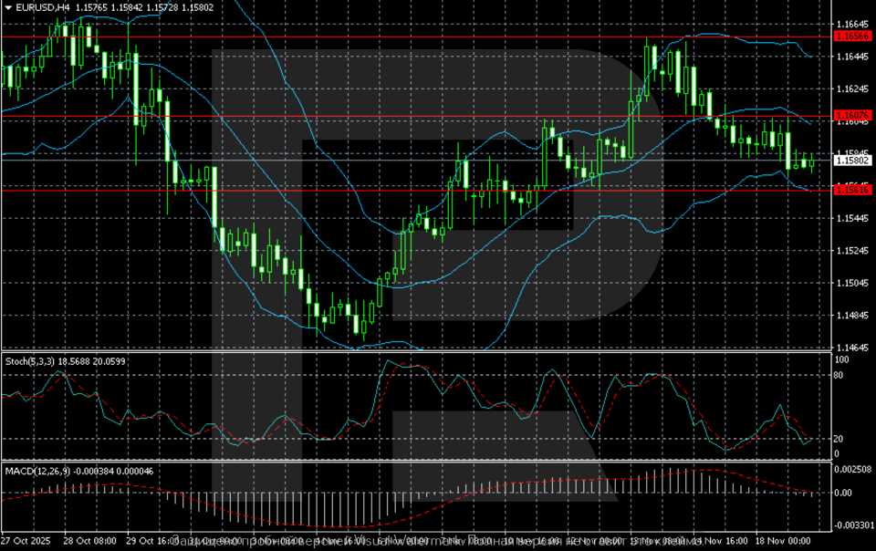This screenshot has height=551, width=876.
Task: Select the red 1.16566 price label
Action: [853, 36]
